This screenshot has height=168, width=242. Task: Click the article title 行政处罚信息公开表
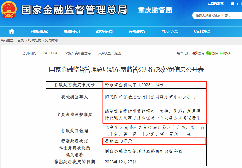[126, 70]
